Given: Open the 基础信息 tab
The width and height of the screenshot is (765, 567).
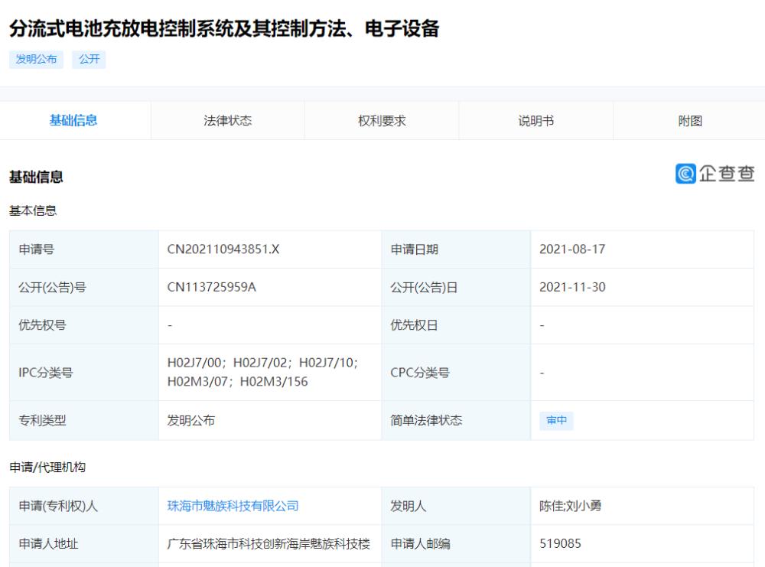Looking at the screenshot, I should [73, 121].
